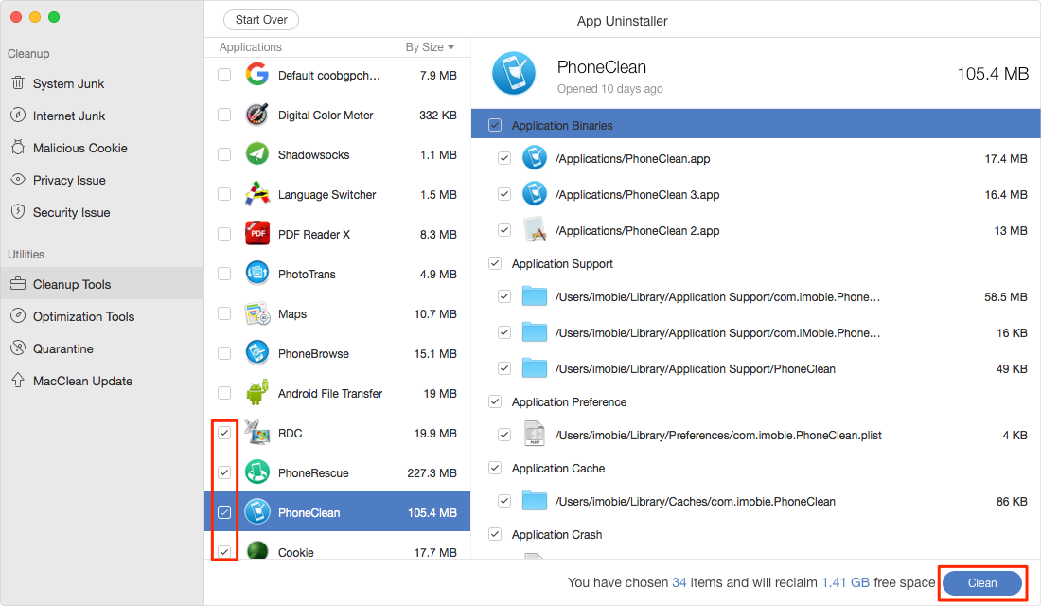The image size is (1041, 606).
Task: Uncheck the Application Crash group checkbox
Action: point(495,534)
